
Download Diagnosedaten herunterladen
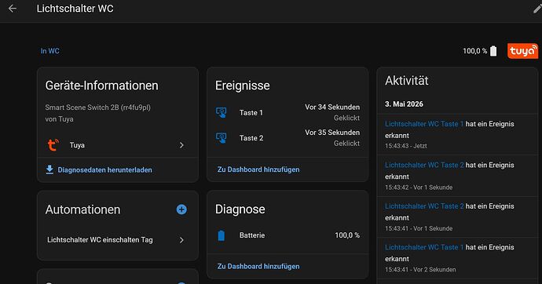point(104,169)
